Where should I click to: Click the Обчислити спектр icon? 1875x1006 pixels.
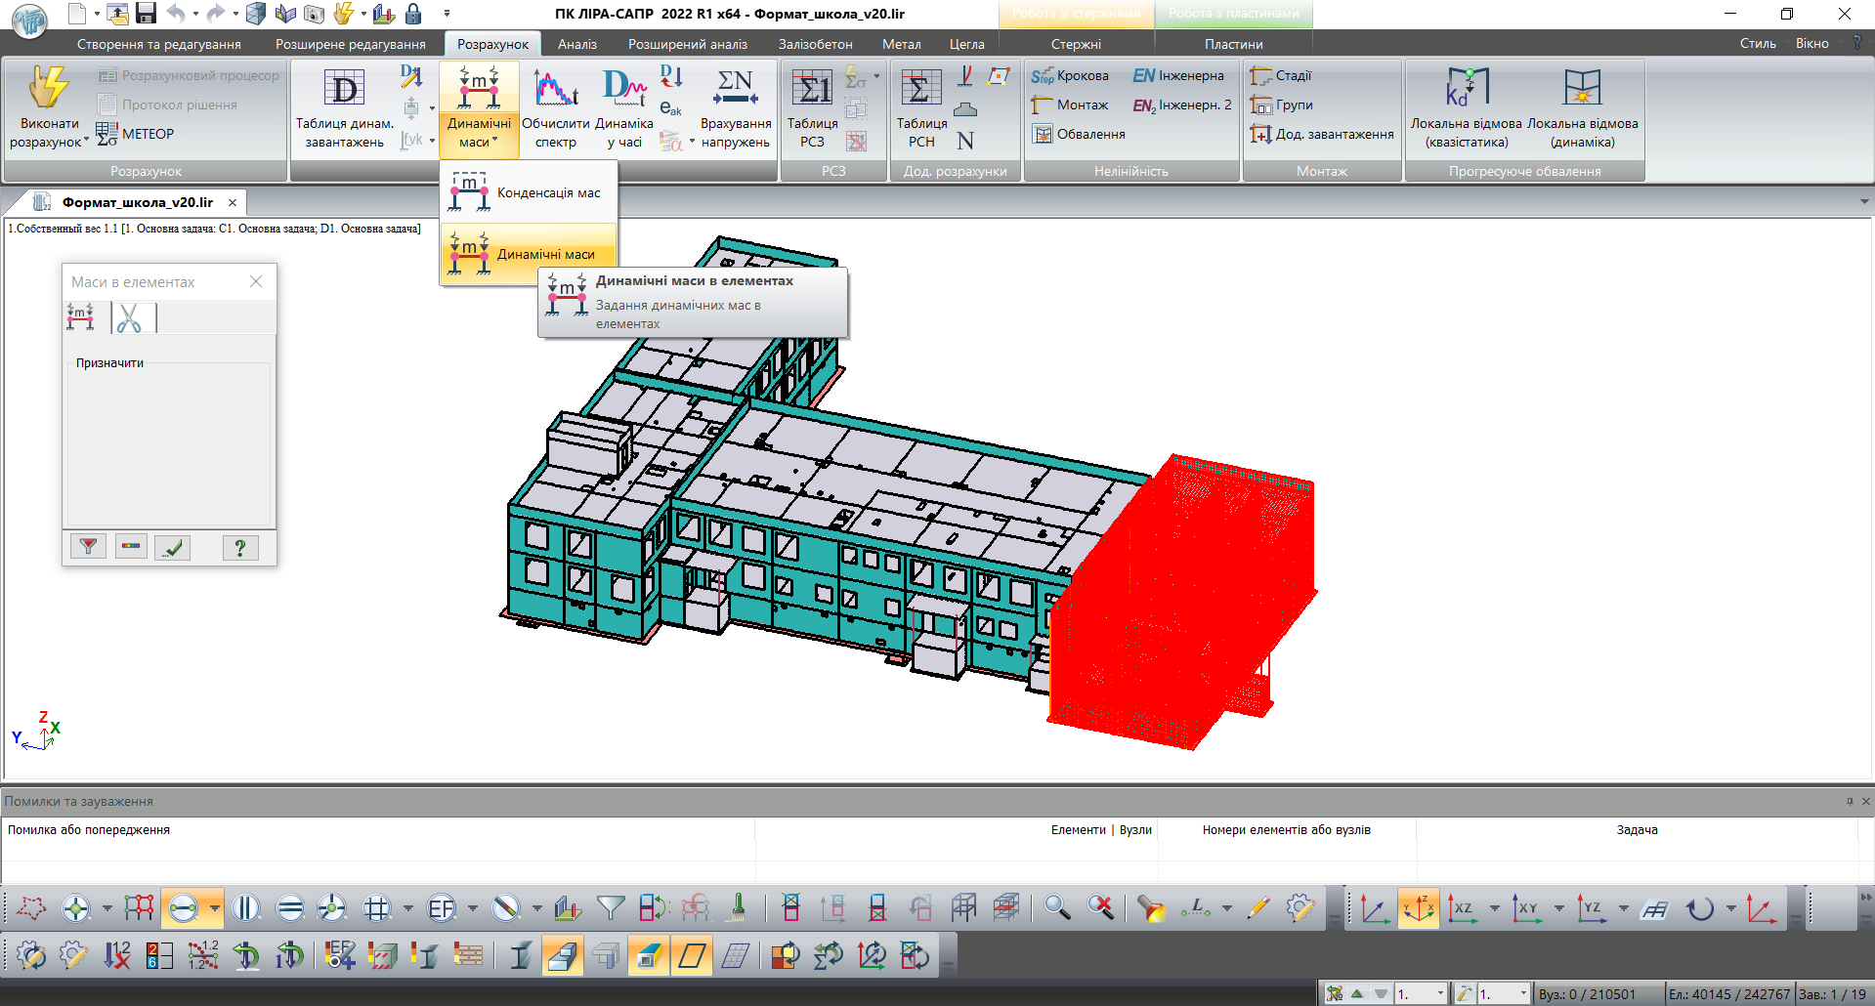click(x=555, y=107)
